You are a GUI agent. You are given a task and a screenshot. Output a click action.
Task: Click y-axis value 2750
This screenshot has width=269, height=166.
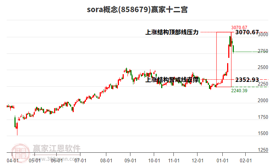click(263, 51)
